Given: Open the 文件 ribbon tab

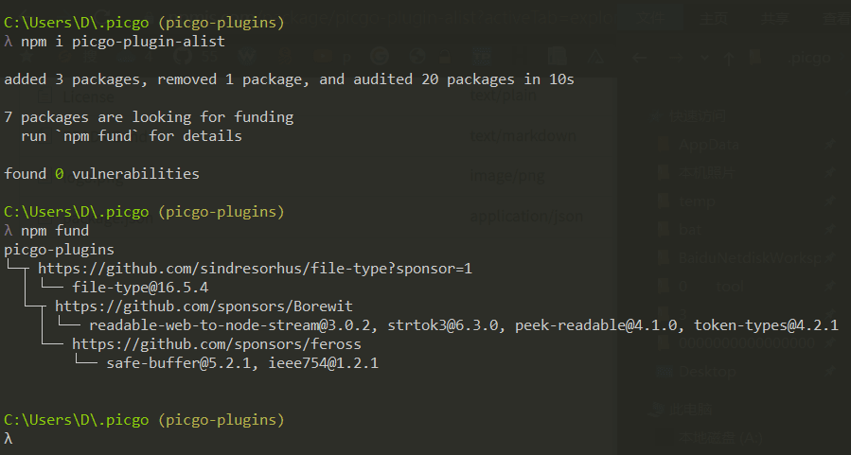Looking at the screenshot, I should [x=648, y=17].
